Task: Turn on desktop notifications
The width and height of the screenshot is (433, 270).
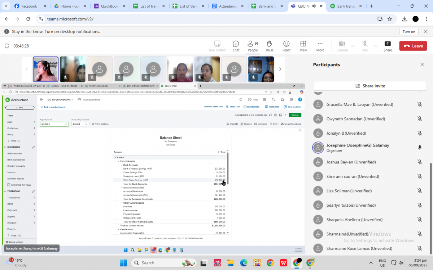Action: coord(408,32)
